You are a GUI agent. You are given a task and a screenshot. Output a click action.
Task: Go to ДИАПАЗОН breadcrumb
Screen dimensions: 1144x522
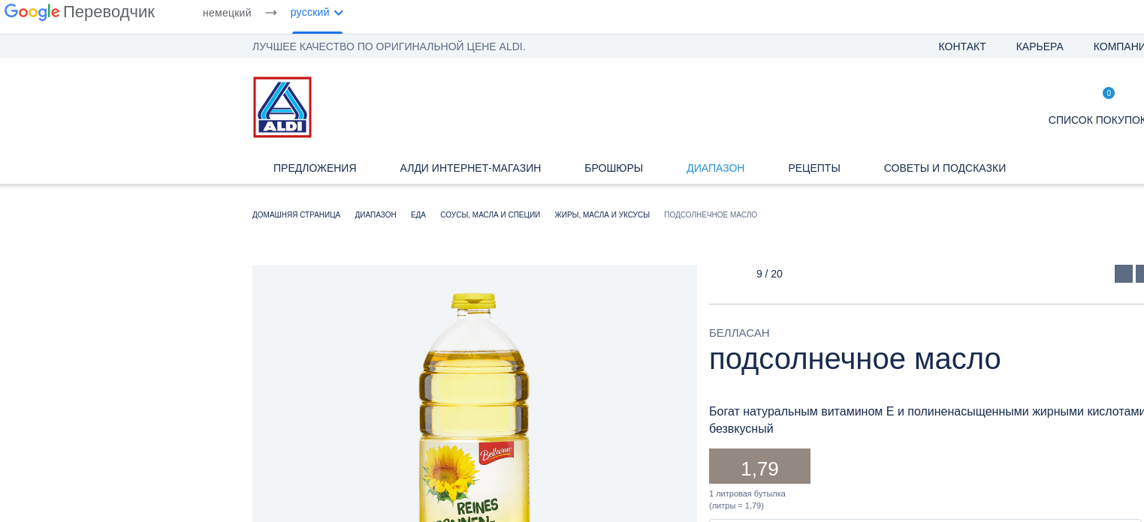(x=376, y=214)
